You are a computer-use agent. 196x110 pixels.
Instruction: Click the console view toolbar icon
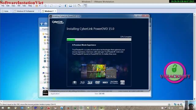pyautogui.click(x=85, y=6)
